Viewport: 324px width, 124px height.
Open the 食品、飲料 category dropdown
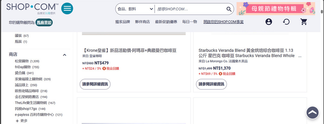[x=135, y=9]
